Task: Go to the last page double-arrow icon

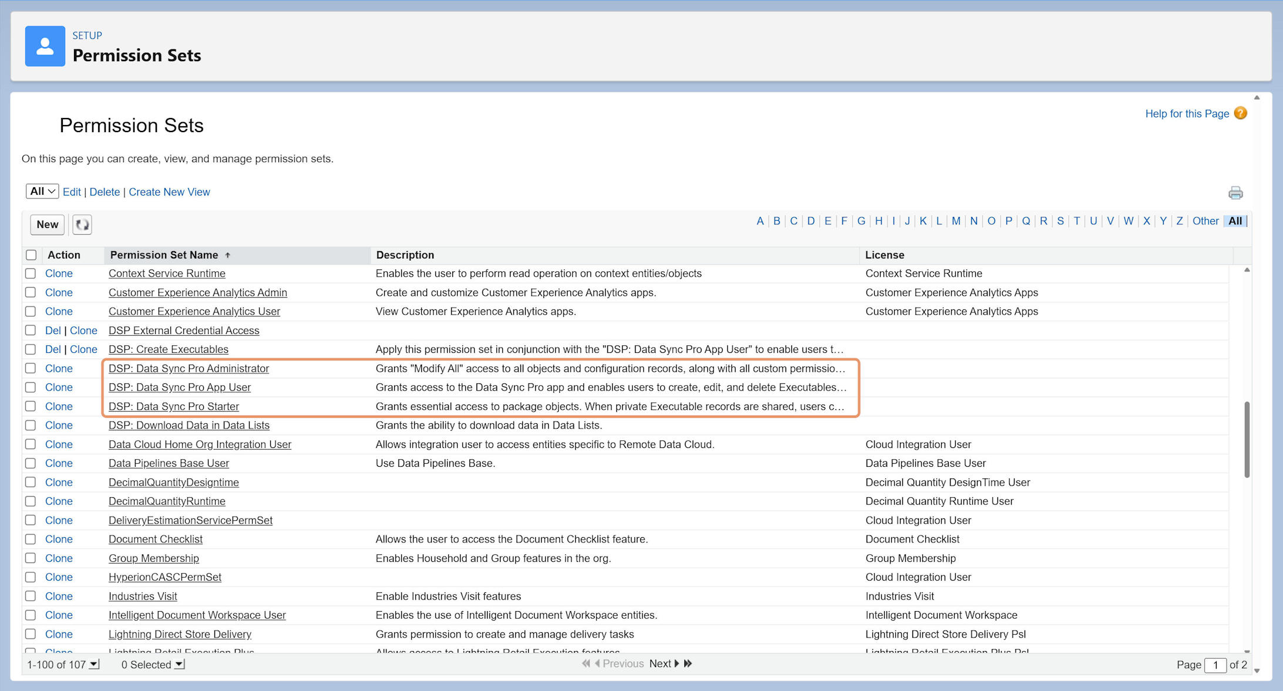Action: tap(688, 663)
